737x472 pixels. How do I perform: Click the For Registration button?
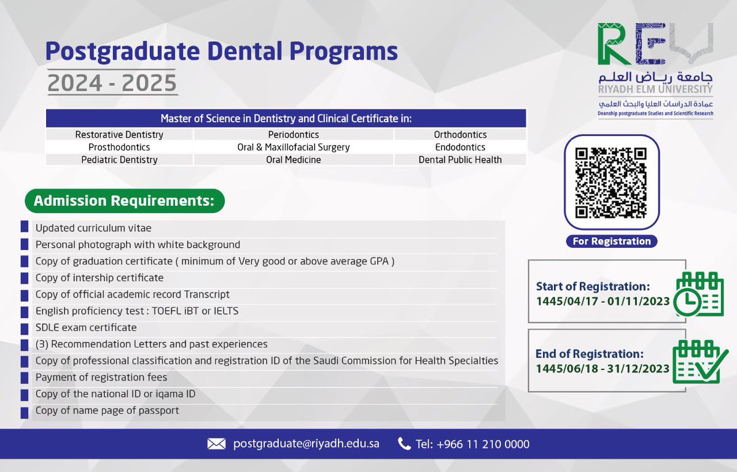click(x=612, y=242)
